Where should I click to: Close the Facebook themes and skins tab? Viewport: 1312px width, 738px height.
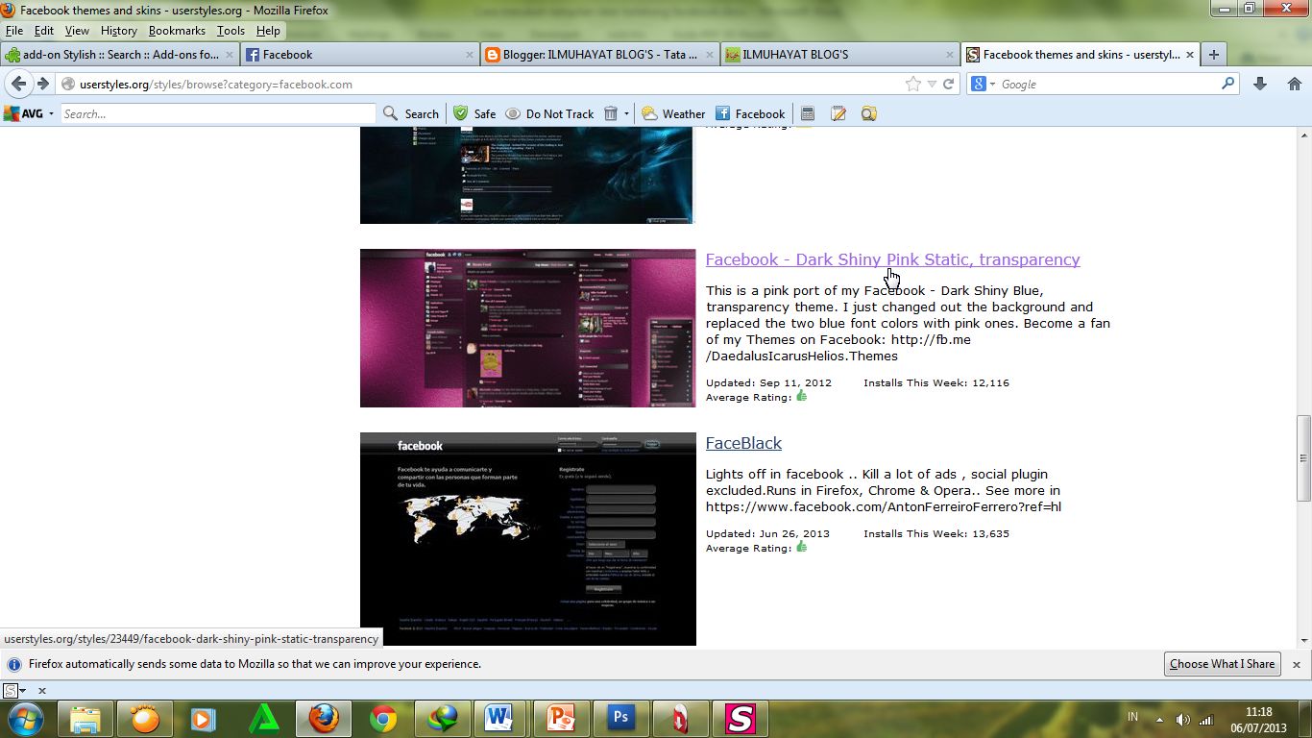1191,55
